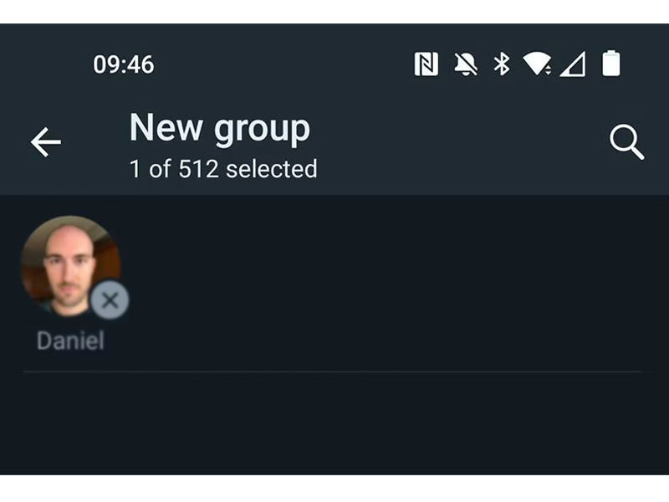The height and width of the screenshot is (502, 669).
Task: Remove Daniel using the X badge
Action: click(x=110, y=300)
